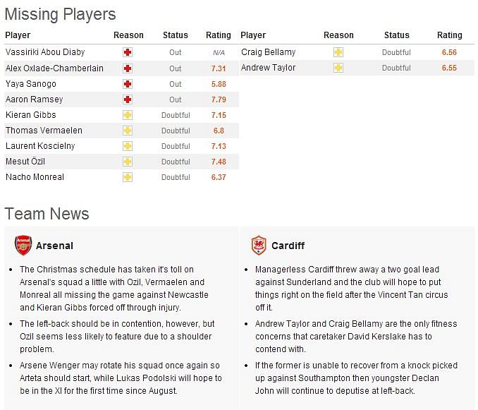Click the Cardiff team news heading
This screenshot has width=478, height=410.
288,246
